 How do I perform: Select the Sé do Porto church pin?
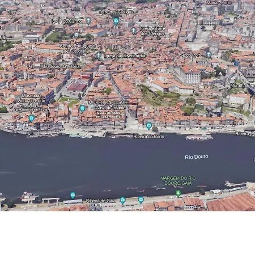click(209, 55)
